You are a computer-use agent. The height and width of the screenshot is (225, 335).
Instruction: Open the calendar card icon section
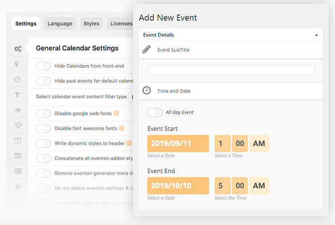(x=18, y=156)
